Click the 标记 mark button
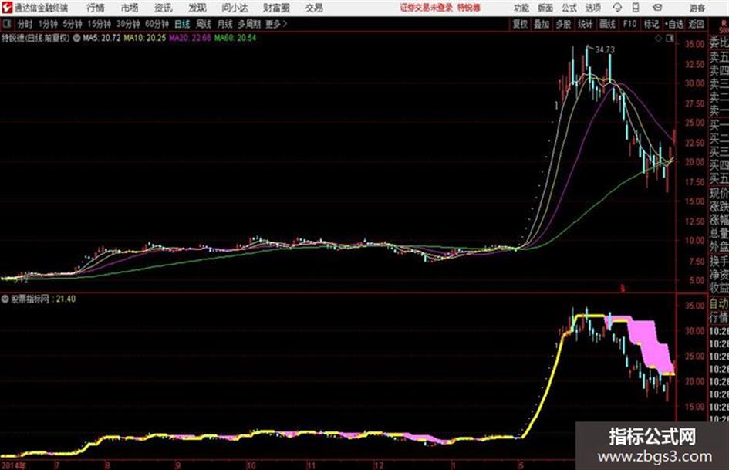This screenshot has height=470, width=729. tap(651, 24)
